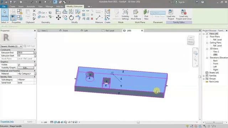228x128 pixels.
Task: Open the File menu
Action: click(4, 6)
